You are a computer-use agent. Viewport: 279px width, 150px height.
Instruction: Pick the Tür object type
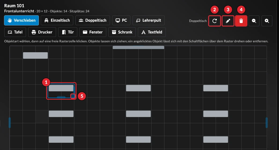tap(68, 32)
